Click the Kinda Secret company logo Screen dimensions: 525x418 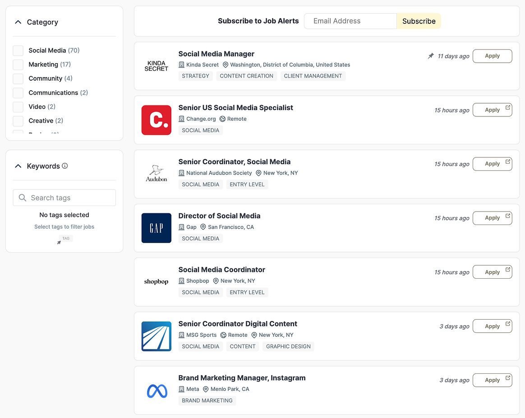(x=157, y=66)
